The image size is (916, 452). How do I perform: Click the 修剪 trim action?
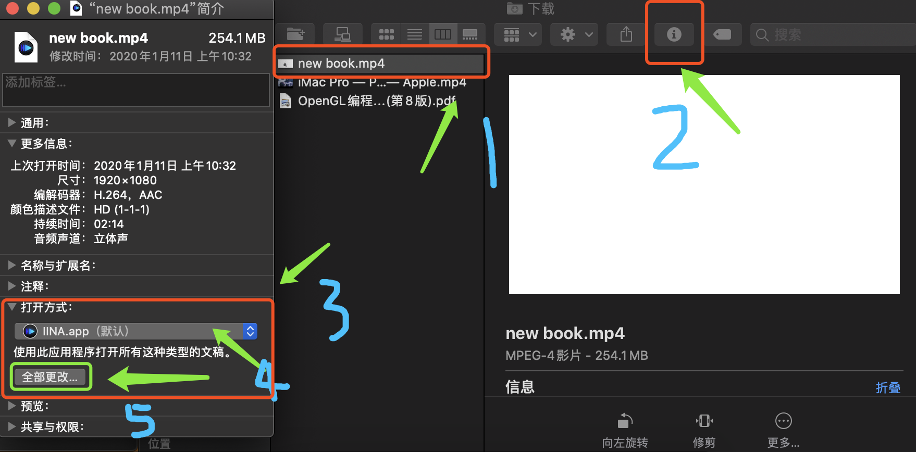[704, 430]
